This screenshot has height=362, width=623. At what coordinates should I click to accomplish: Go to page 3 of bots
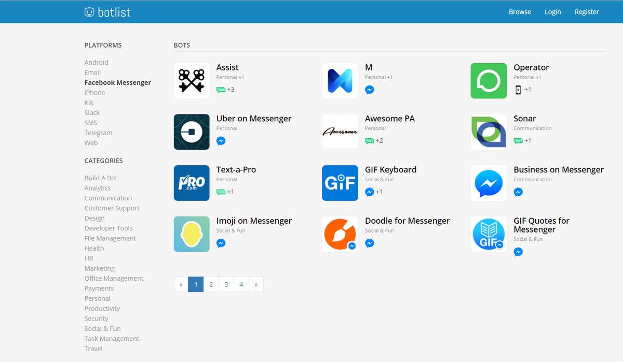(226, 284)
